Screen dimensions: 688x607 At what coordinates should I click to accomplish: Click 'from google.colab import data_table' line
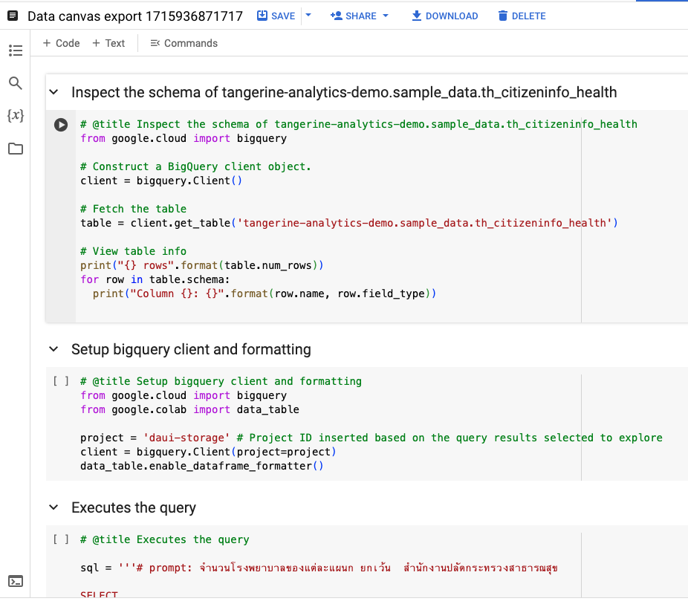[189, 409]
